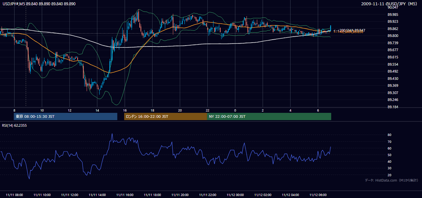
Task: Click the RSI scale value 30
Action: [389, 168]
